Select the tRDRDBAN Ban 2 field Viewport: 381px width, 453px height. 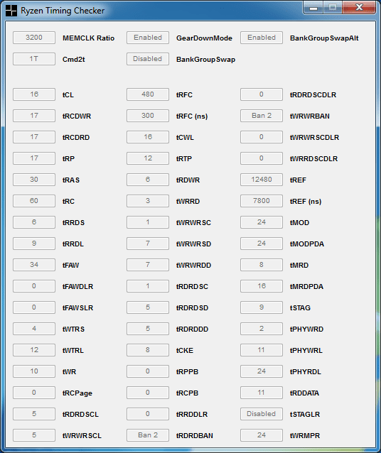pyautogui.click(x=148, y=435)
